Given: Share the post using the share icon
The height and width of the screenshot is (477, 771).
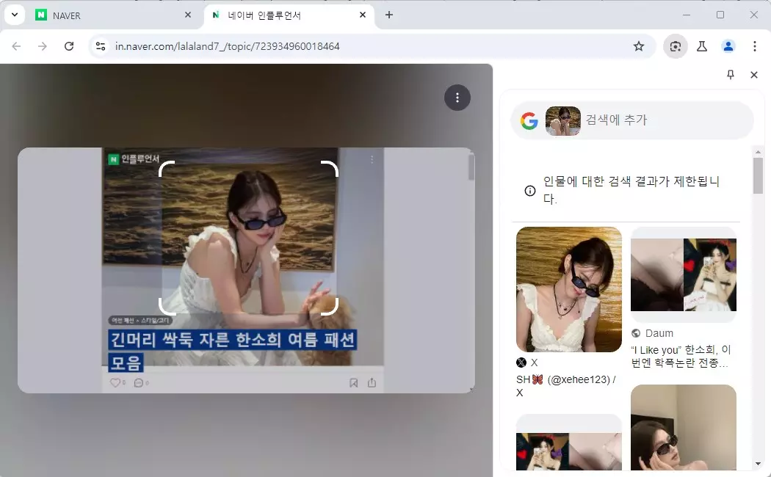Looking at the screenshot, I should (372, 382).
